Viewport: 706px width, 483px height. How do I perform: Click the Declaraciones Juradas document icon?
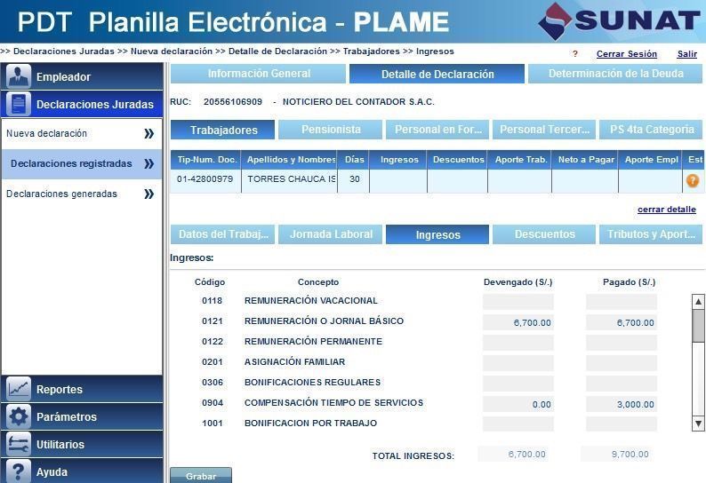point(19,104)
